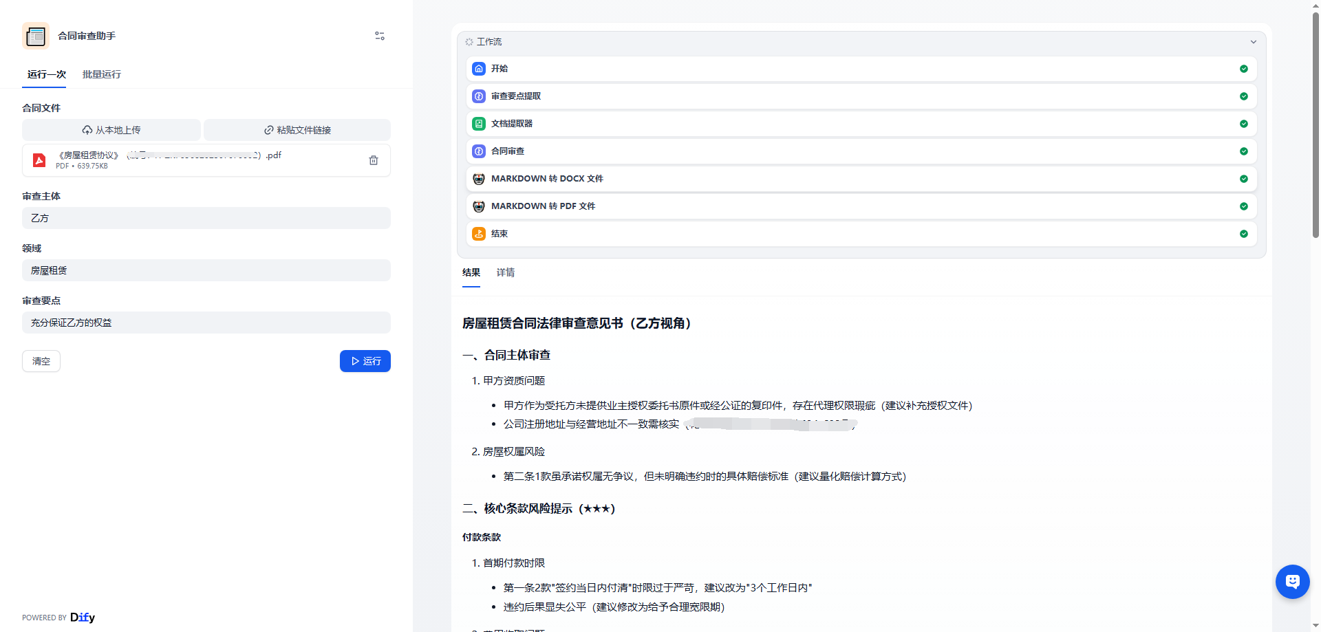Click the 合同审查 node icon
Screen dimensions: 1321x632
coord(479,151)
